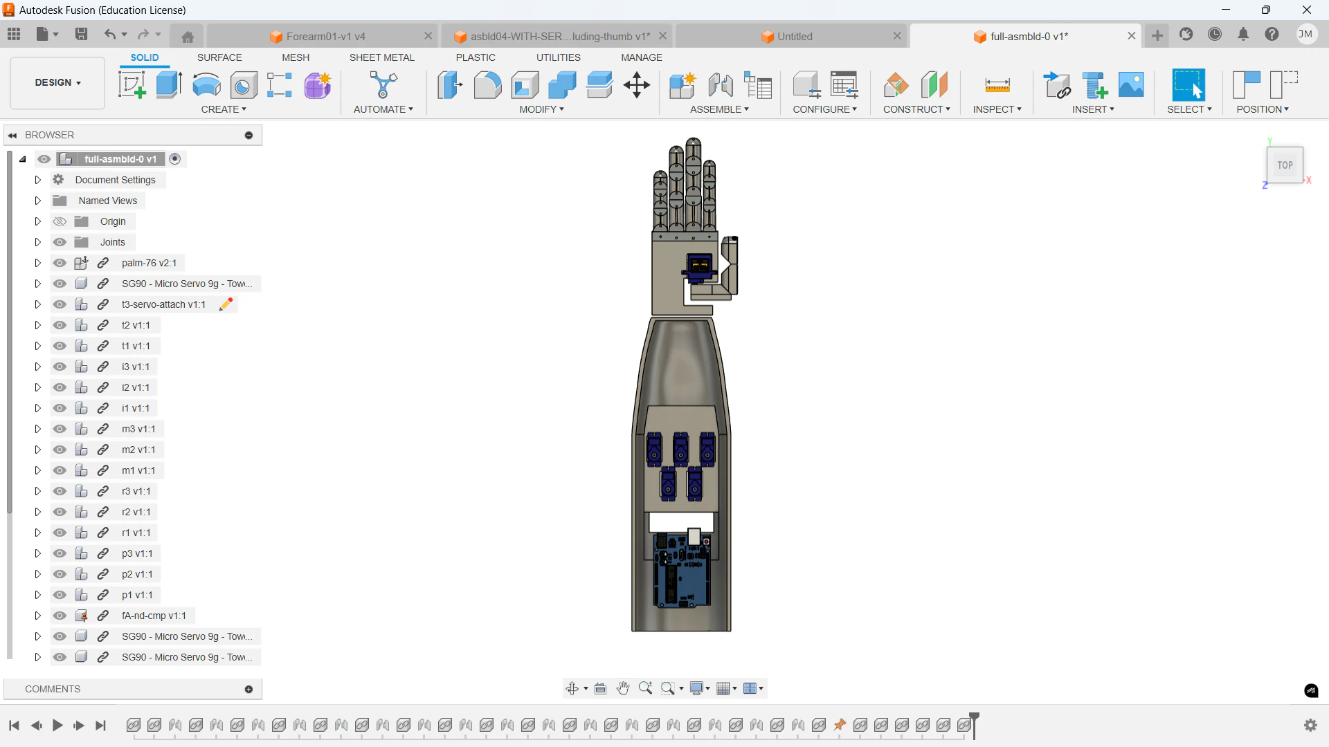Viewport: 1329px width, 747px height.
Task: Select the Combine tool
Action: pyautogui.click(x=562, y=85)
